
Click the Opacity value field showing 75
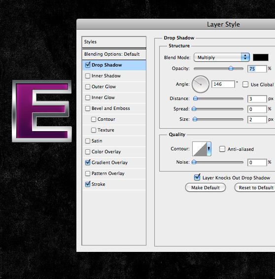(257, 69)
